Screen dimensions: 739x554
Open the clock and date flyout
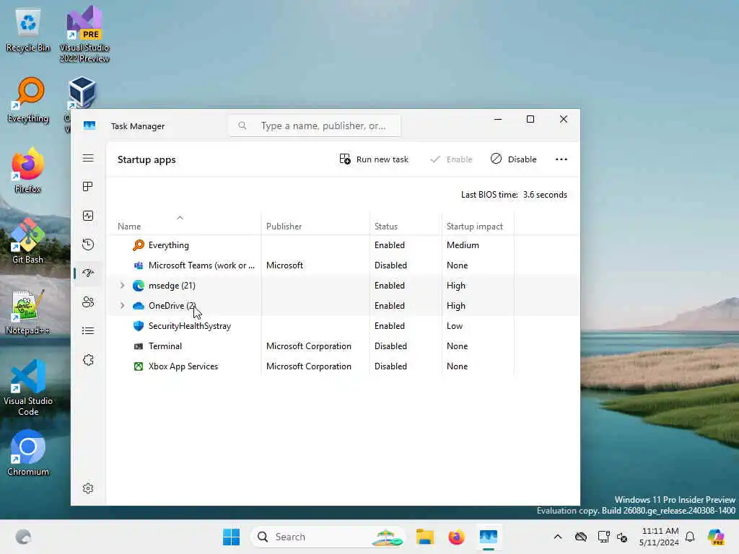pos(659,537)
